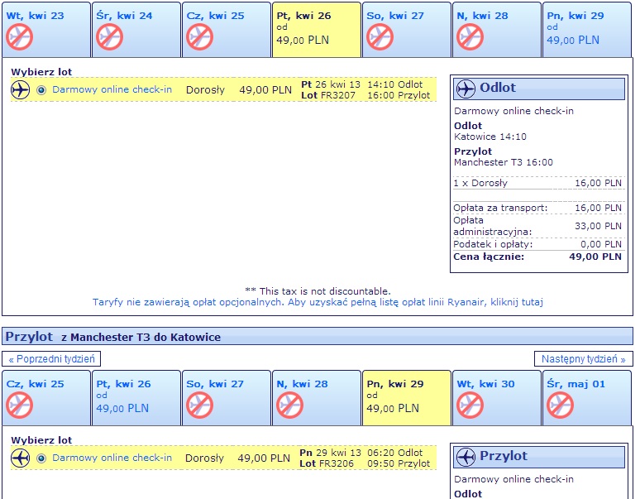
Task: Click the airplane icon beside flight FR3206 row
Action: [20, 458]
